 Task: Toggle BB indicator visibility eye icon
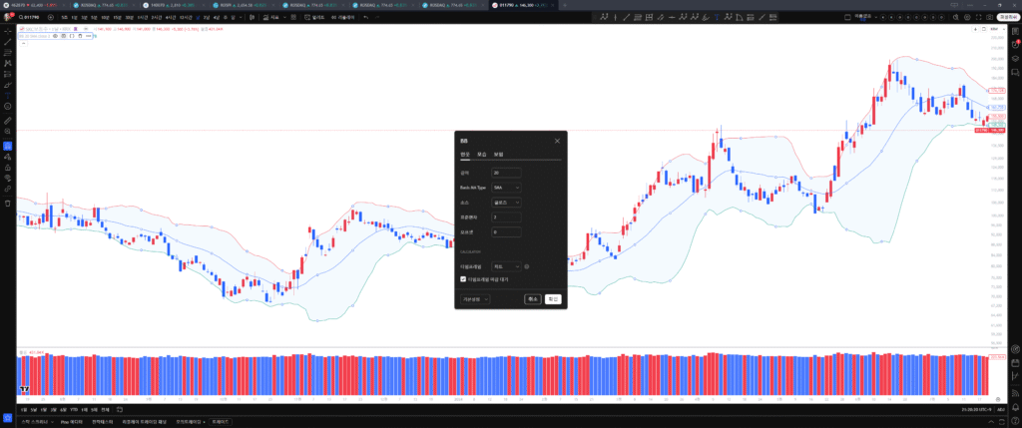coord(55,36)
